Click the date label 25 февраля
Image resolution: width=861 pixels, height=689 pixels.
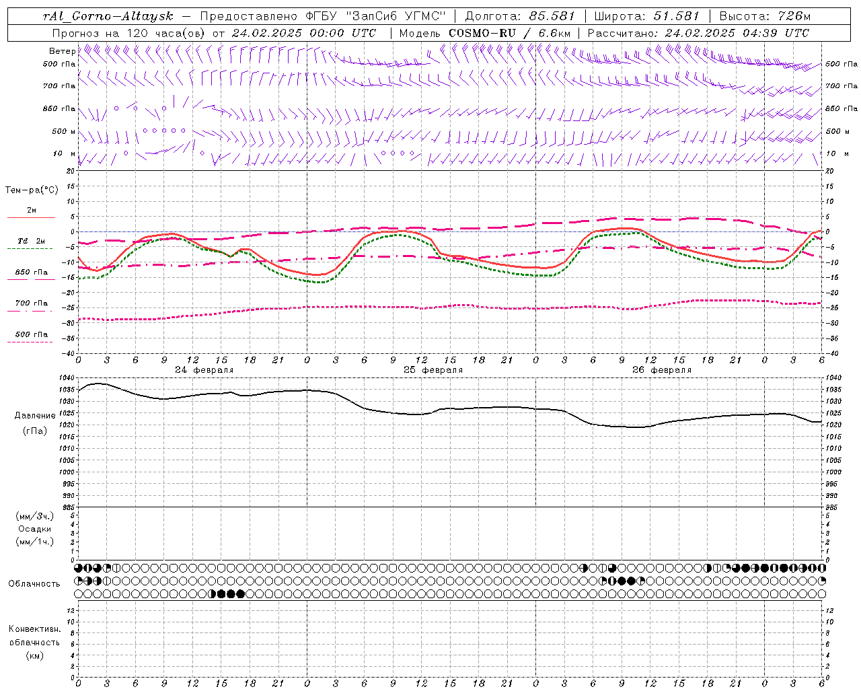[433, 370]
